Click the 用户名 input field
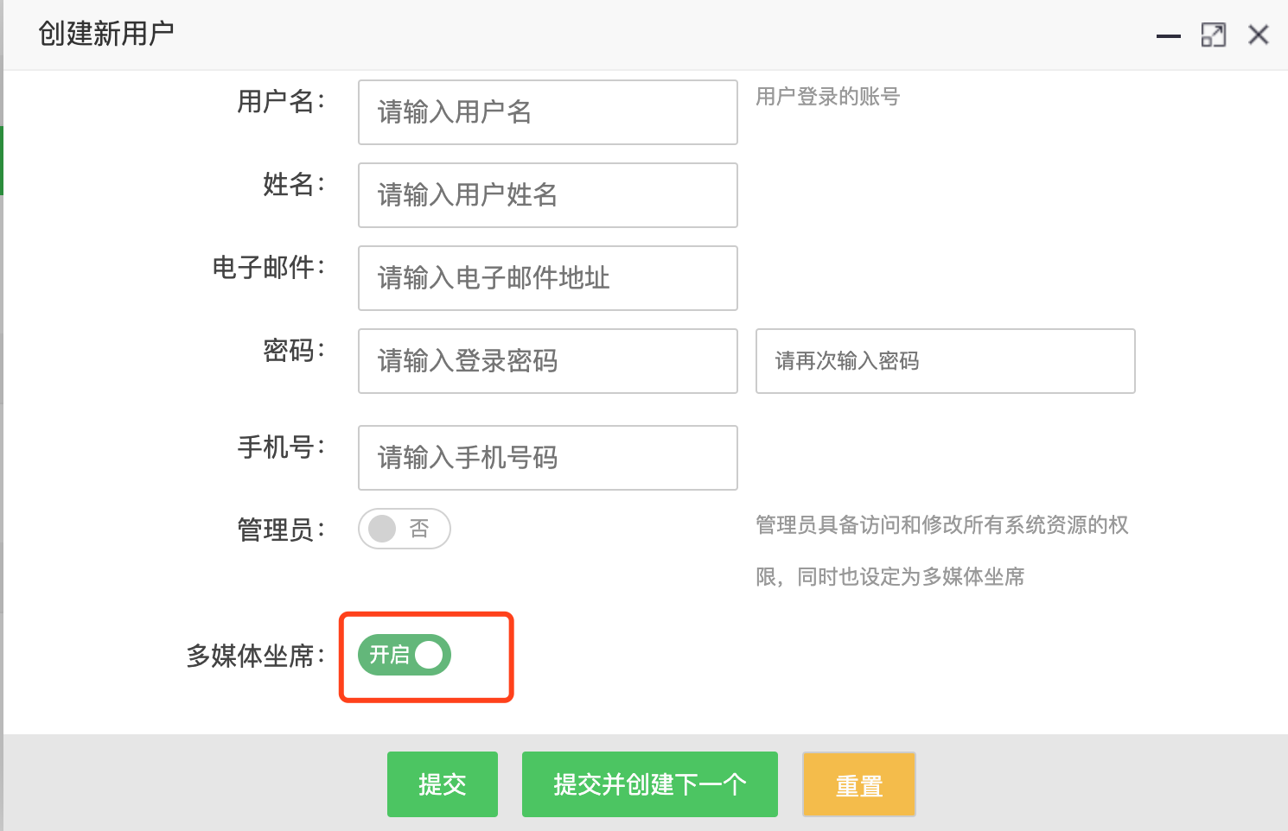The width and height of the screenshot is (1288, 831). pos(547,112)
